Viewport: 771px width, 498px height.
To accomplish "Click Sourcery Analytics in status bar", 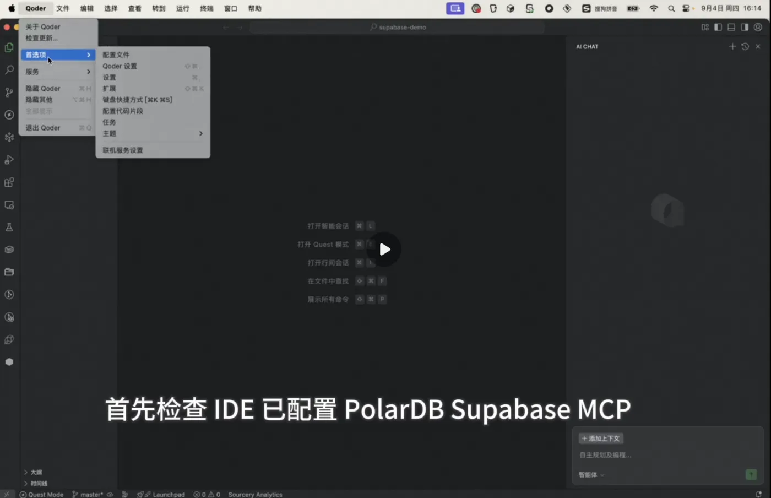I will click(x=255, y=494).
